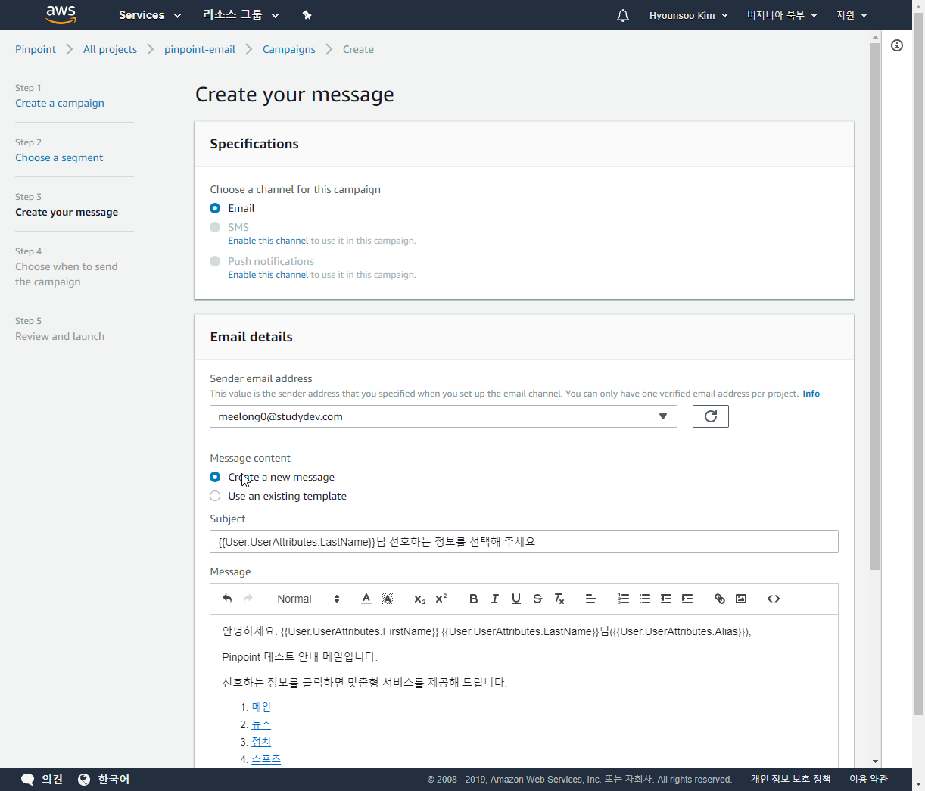Go to Campaigns breadcrumb
This screenshot has height=791, width=925.
pyautogui.click(x=289, y=49)
